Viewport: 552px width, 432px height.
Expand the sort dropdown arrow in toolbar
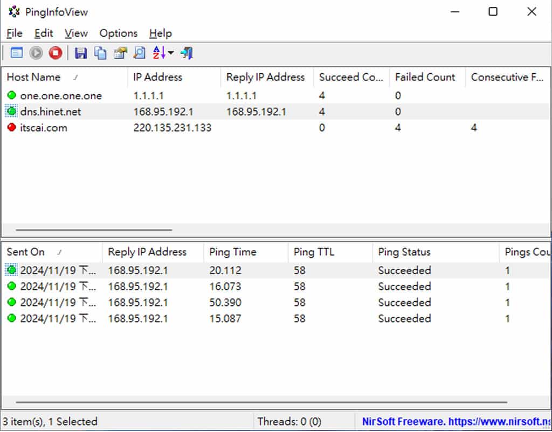(x=171, y=53)
